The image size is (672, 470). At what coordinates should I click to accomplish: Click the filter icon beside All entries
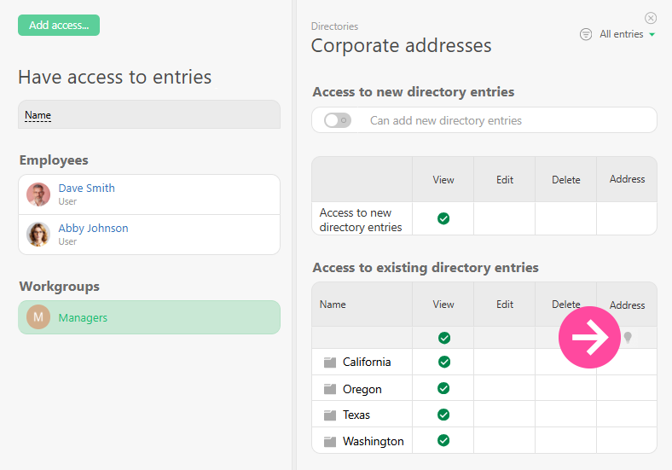click(x=586, y=34)
